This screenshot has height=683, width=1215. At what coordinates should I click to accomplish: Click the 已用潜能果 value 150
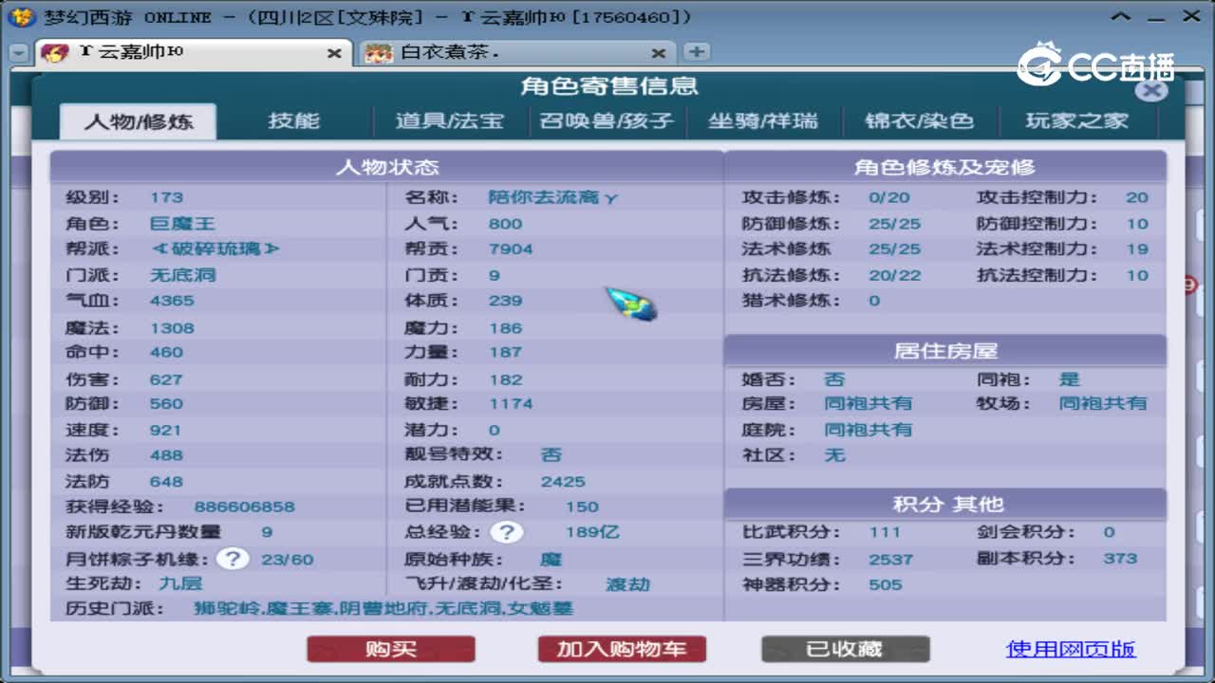(x=582, y=507)
